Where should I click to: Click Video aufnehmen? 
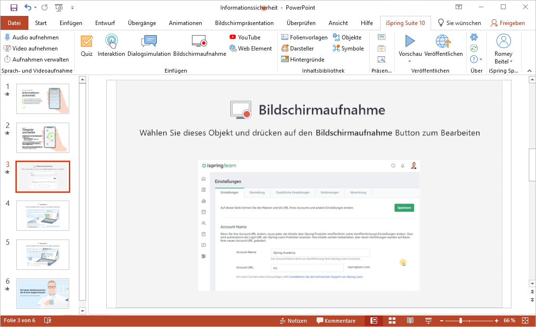coord(31,49)
